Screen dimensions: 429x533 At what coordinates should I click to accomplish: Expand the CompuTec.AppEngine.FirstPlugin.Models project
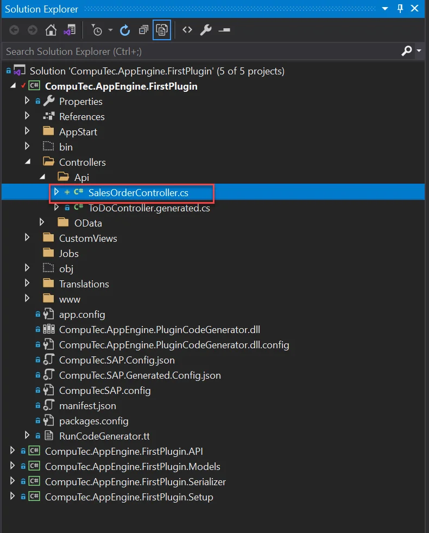(13, 466)
